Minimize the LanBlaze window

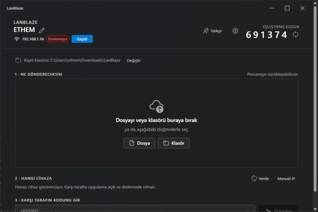pyautogui.click(x=272, y=8)
